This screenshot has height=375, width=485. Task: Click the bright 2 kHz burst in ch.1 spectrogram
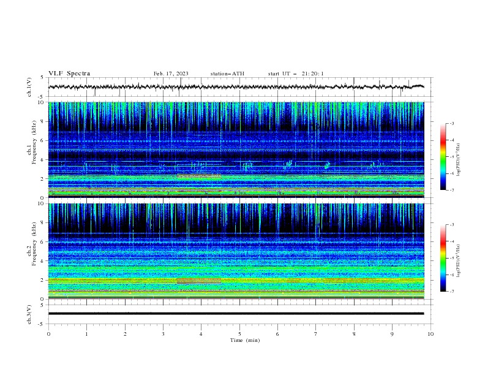198,176
